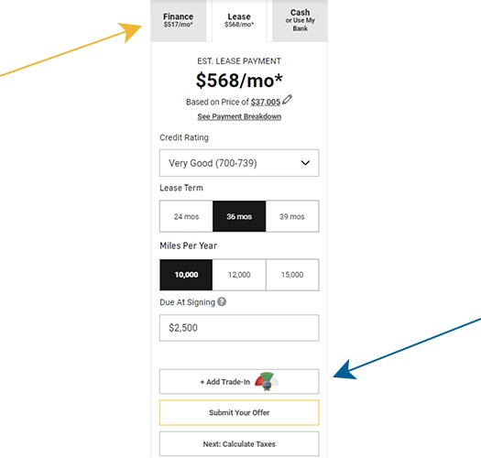The height and width of the screenshot is (458, 481).
Task: Choose 10,000 miles per year
Action: (186, 275)
